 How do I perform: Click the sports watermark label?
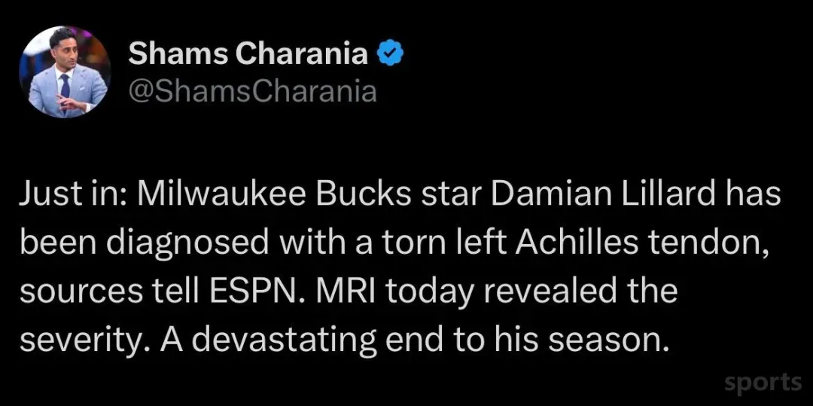(763, 383)
